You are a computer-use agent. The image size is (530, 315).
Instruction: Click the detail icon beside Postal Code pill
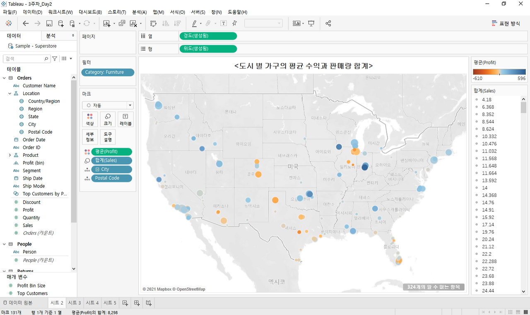(x=87, y=178)
